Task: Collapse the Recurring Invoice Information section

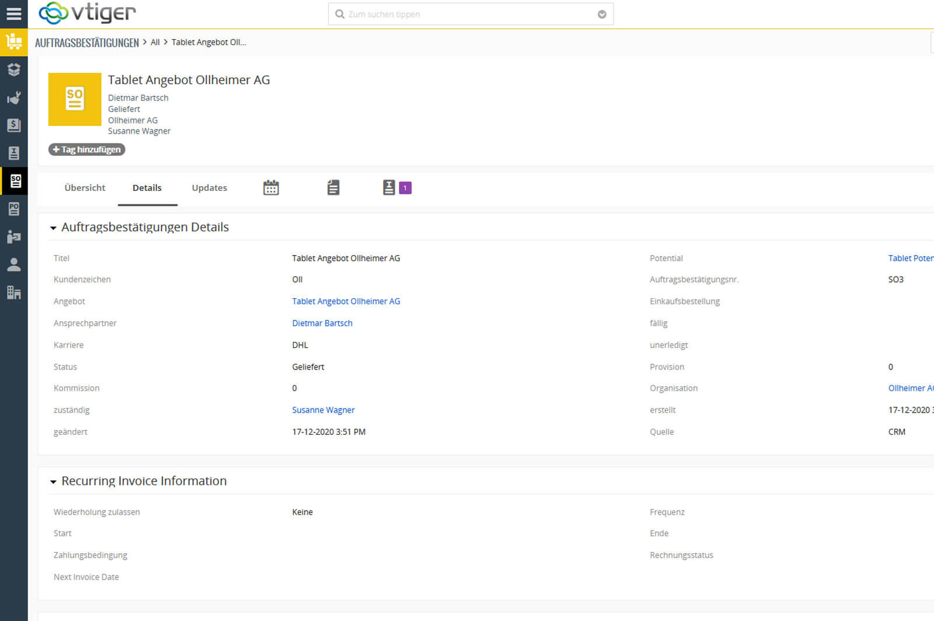Action: coord(53,482)
